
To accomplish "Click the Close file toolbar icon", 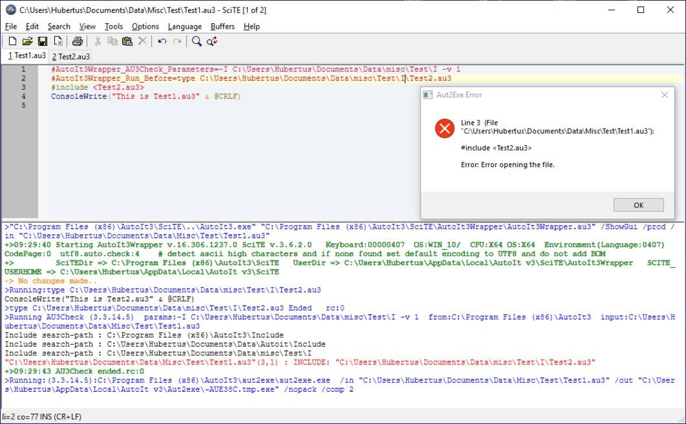I will [58, 42].
